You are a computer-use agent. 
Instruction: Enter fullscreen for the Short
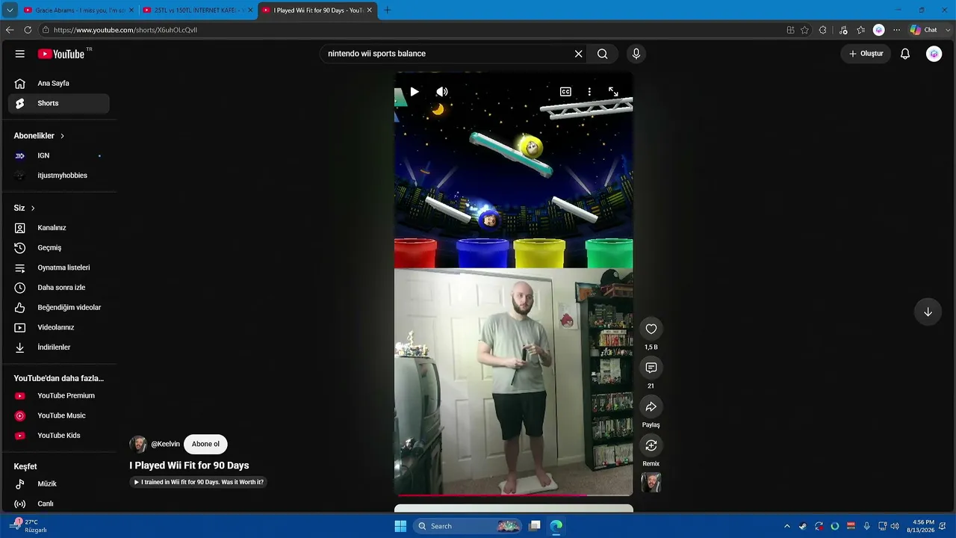pos(613,92)
